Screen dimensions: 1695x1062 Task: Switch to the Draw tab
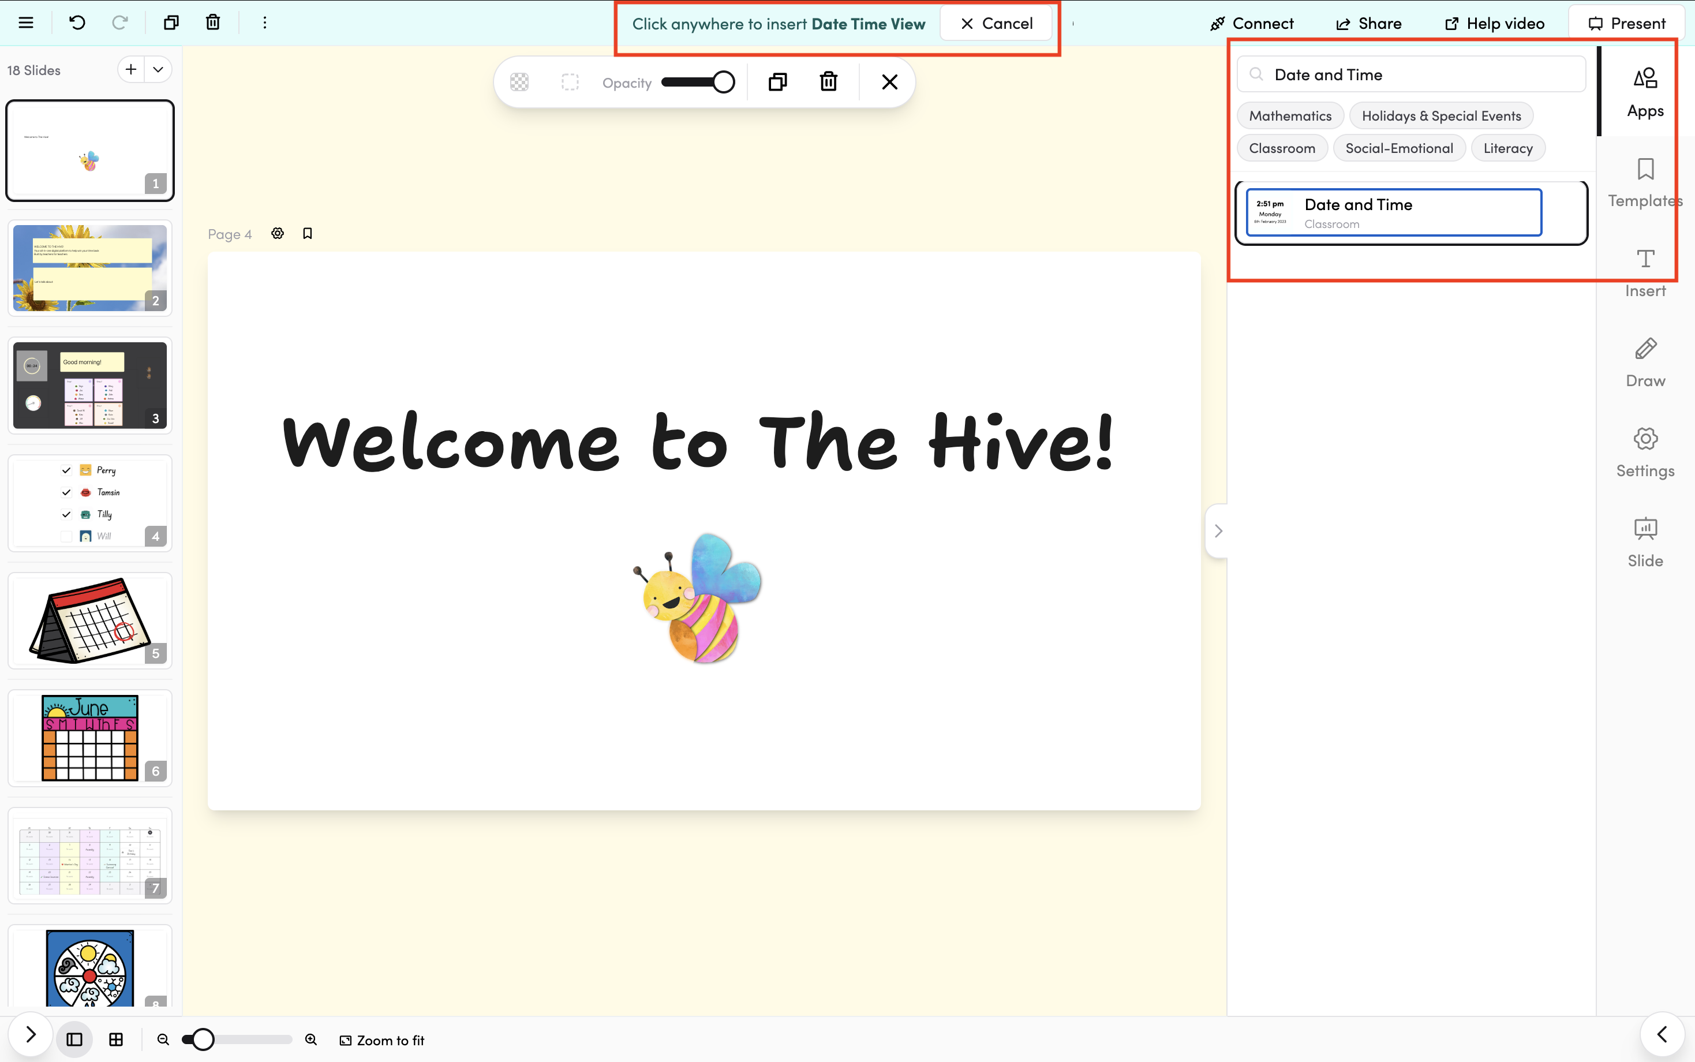pyautogui.click(x=1645, y=362)
